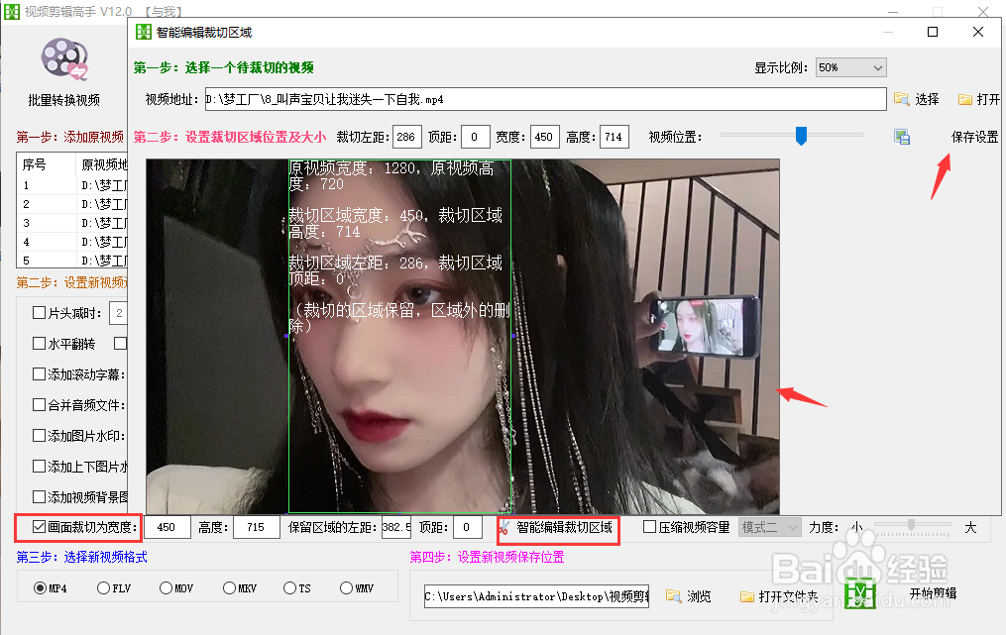Click the video preview crop region
The image size is (1006, 635).
(399, 336)
